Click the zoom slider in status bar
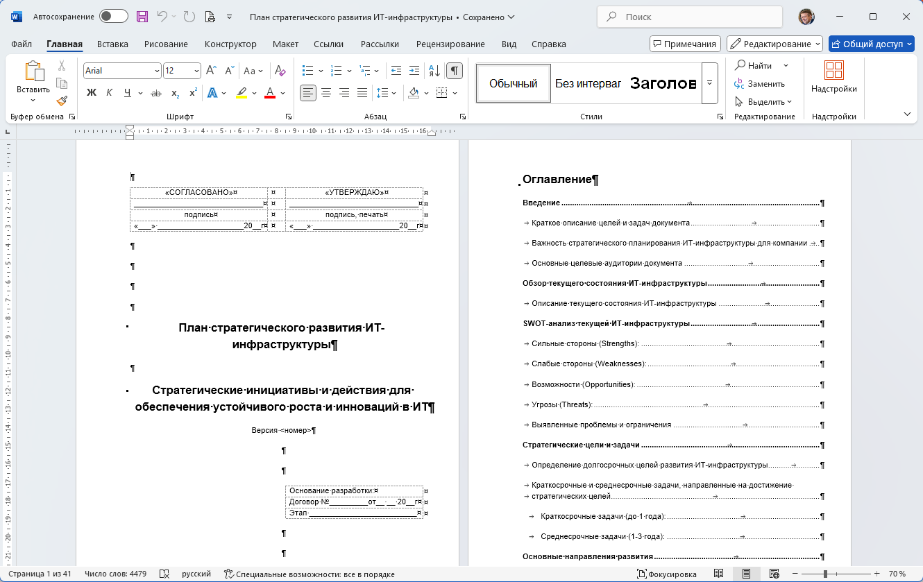Viewport: 923px width, 582px height. point(826,574)
